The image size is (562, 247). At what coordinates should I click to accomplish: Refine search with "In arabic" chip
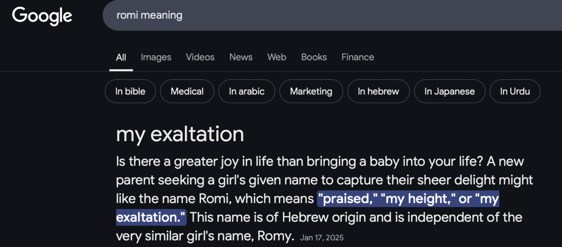247,92
